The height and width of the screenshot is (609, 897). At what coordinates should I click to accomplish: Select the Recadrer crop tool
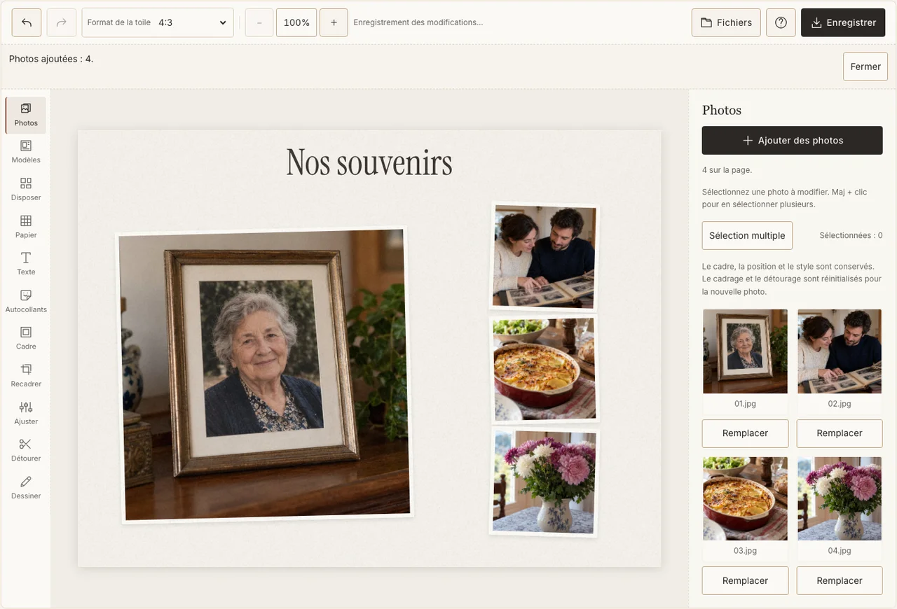[26, 376]
